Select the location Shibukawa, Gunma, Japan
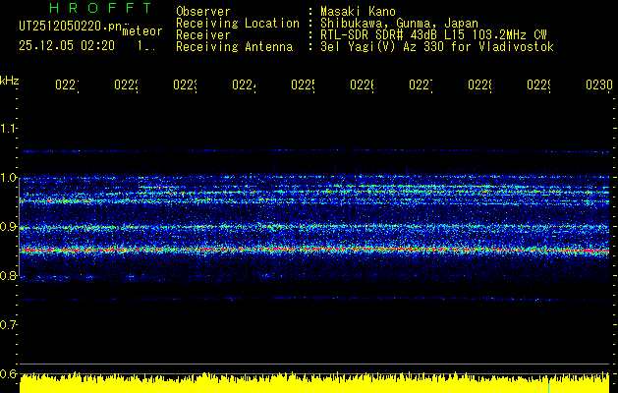 (x=399, y=24)
